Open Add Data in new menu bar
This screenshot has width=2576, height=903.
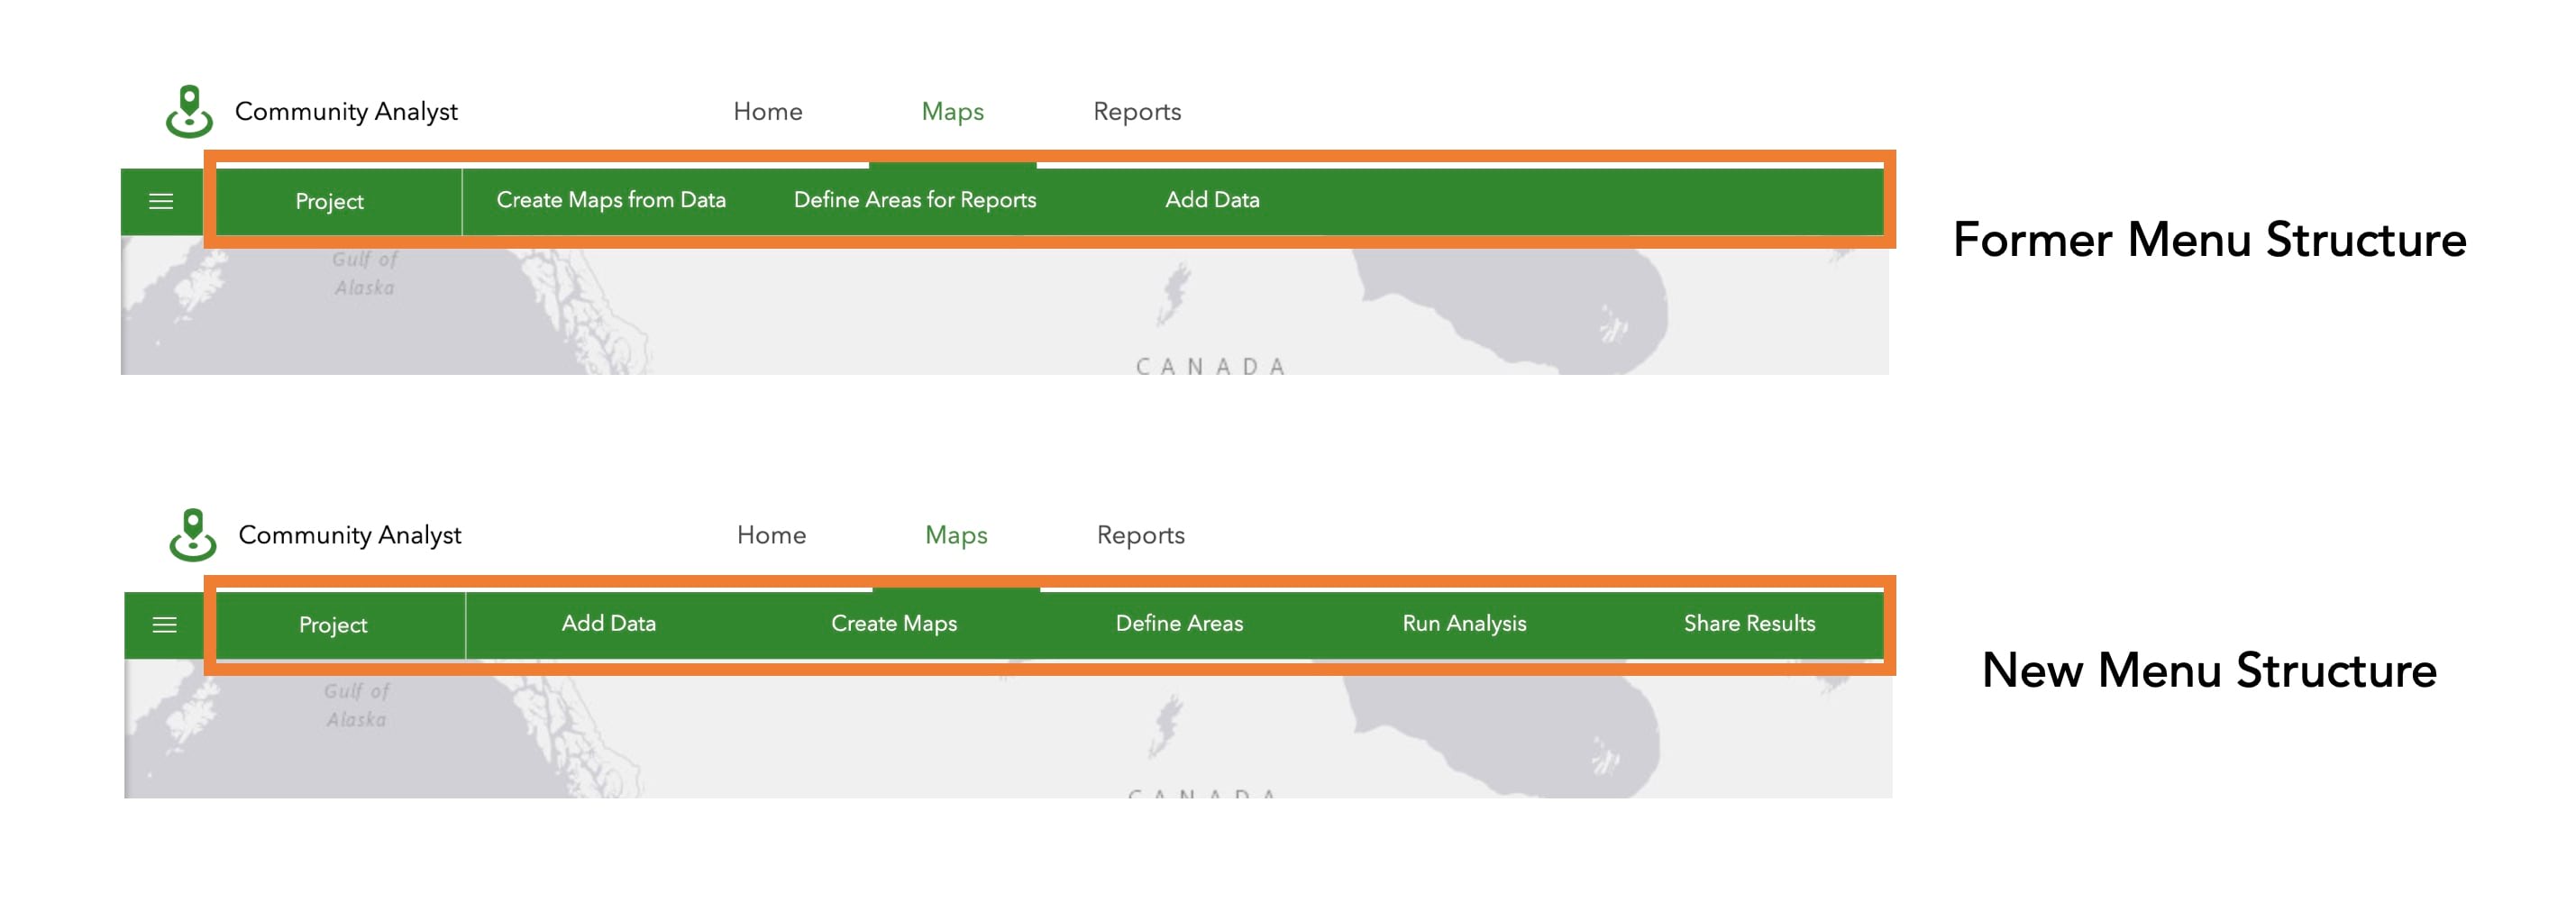point(609,623)
